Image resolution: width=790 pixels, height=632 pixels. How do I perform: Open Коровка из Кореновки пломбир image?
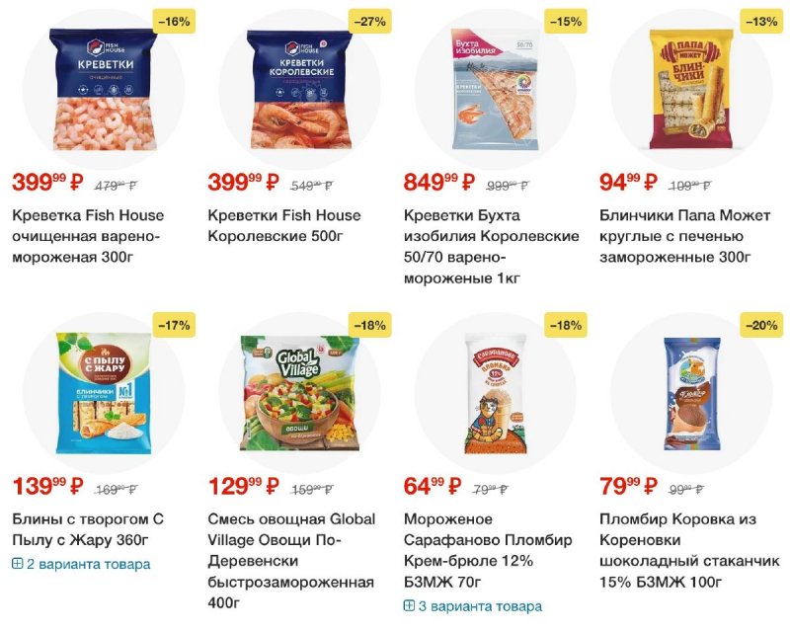pos(690,393)
